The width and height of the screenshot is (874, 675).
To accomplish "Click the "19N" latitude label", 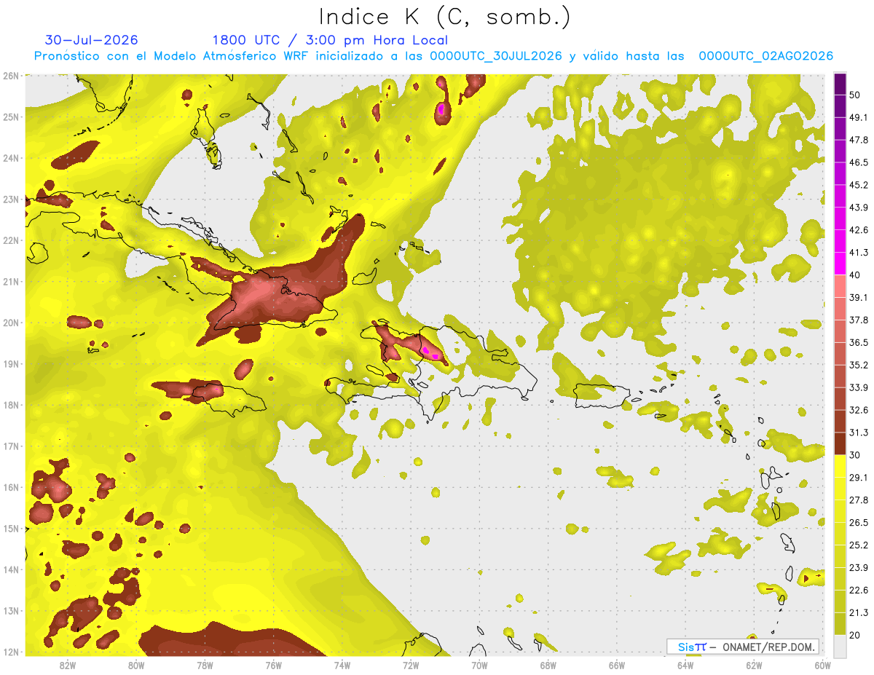I will [11, 363].
